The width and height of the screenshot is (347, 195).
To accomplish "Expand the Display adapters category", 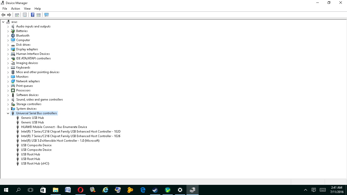I will [x=8, y=50].
